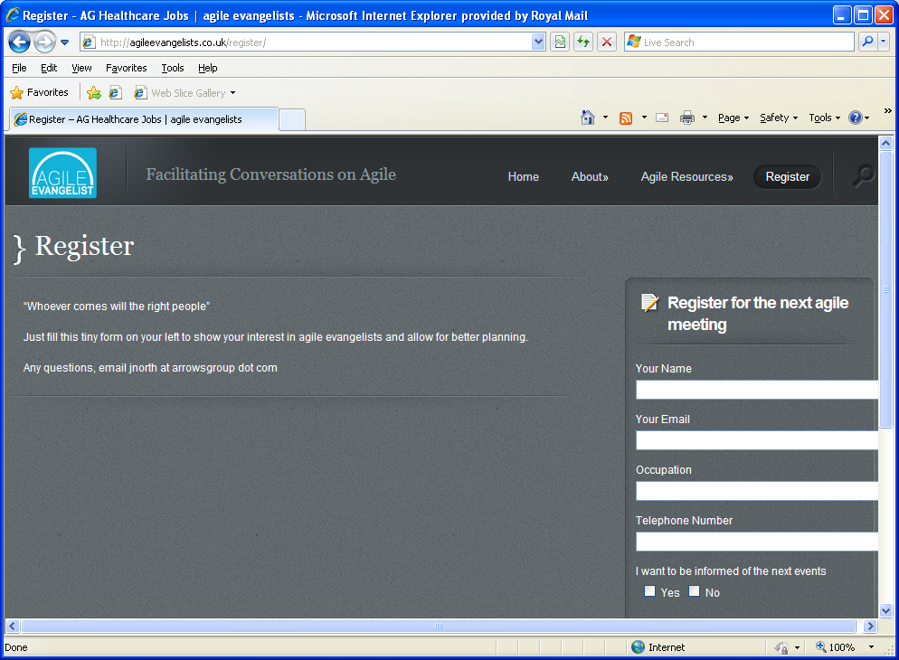Click the search magnifier button

point(868,42)
